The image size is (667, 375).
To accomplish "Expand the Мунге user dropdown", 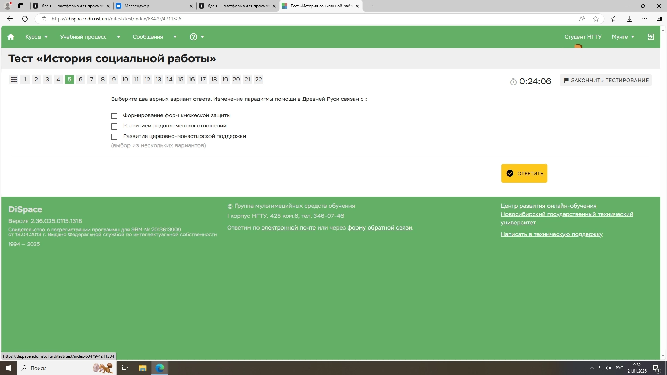I will click(623, 37).
